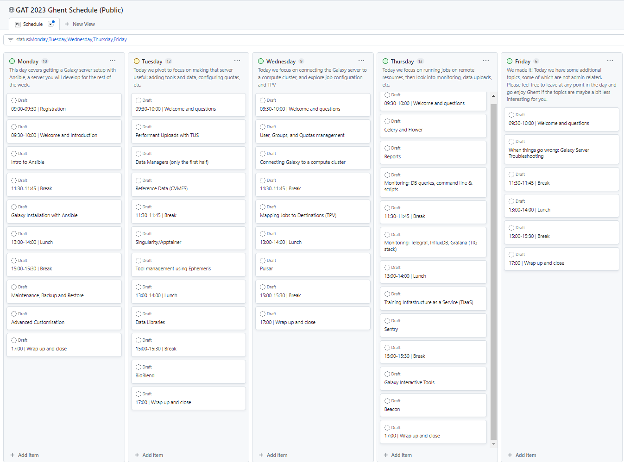624x462 pixels.
Task: Click draft icon on Galaxy Server Troubleshooting card
Action: 511,142
